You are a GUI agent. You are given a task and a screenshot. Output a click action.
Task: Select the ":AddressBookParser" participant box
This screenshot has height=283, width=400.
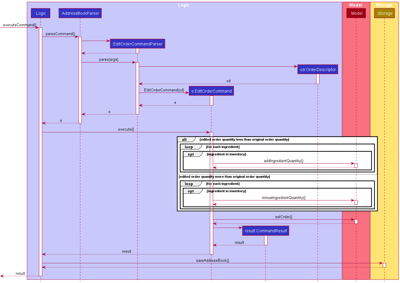click(x=80, y=13)
